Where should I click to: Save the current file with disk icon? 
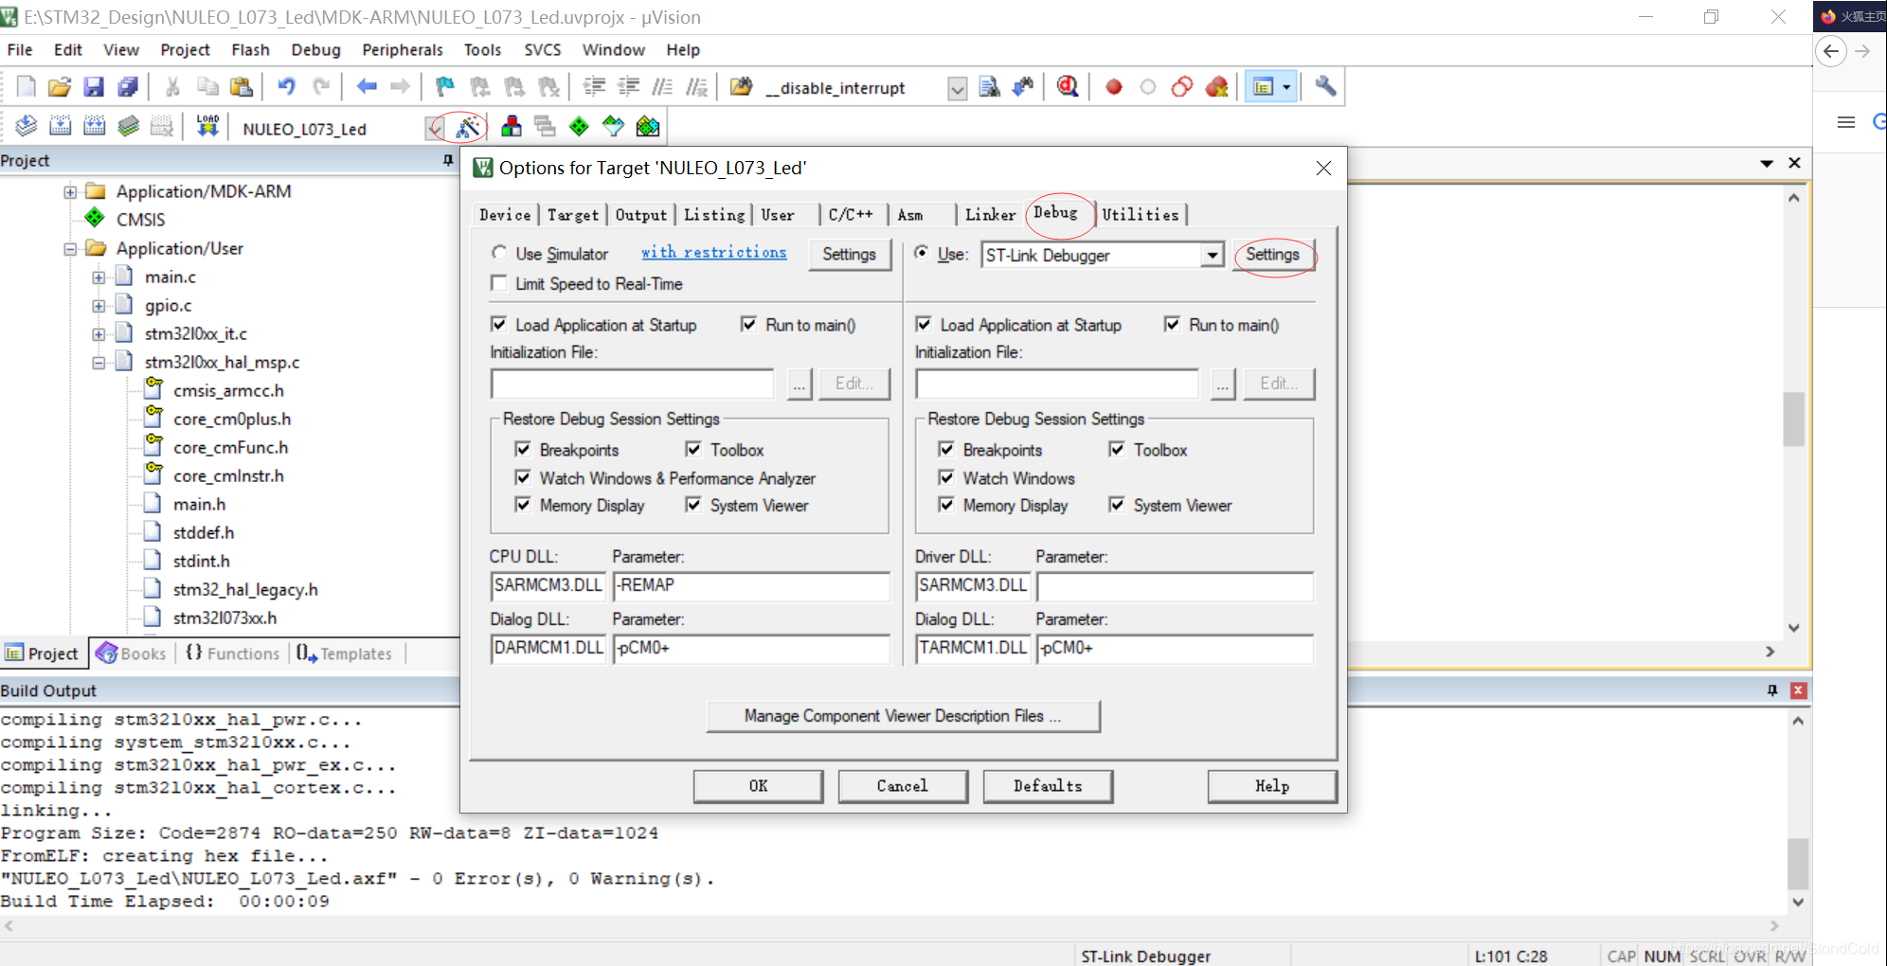click(94, 87)
